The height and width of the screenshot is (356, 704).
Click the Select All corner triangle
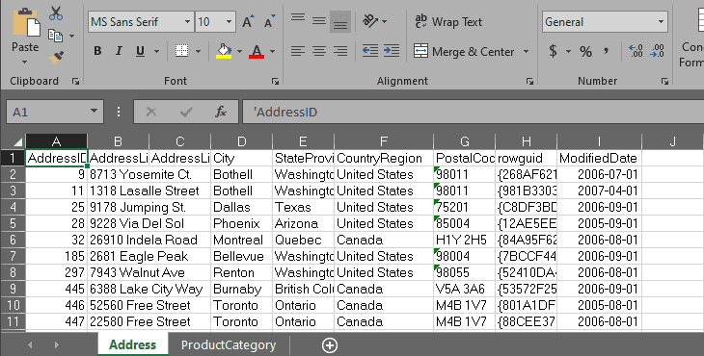click(x=18, y=142)
